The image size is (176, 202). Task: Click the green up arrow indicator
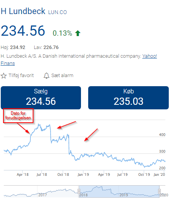pos(78,33)
